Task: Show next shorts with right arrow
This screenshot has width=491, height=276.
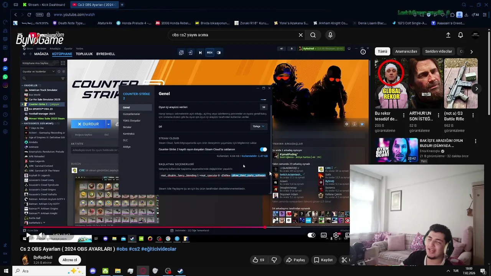Action: point(476,89)
